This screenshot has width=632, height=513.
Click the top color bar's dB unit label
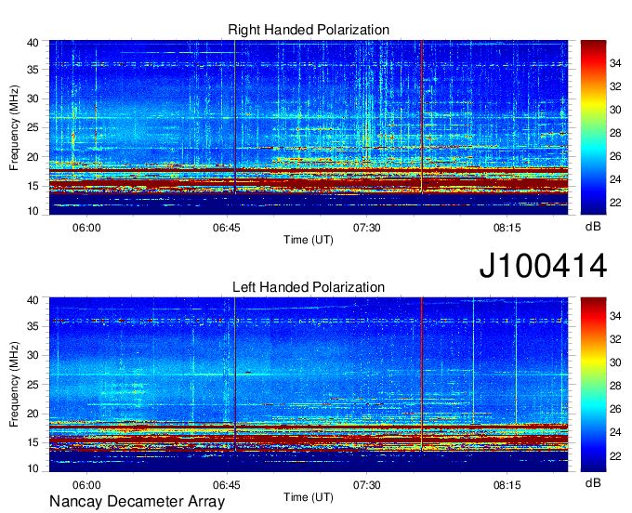[x=593, y=227]
